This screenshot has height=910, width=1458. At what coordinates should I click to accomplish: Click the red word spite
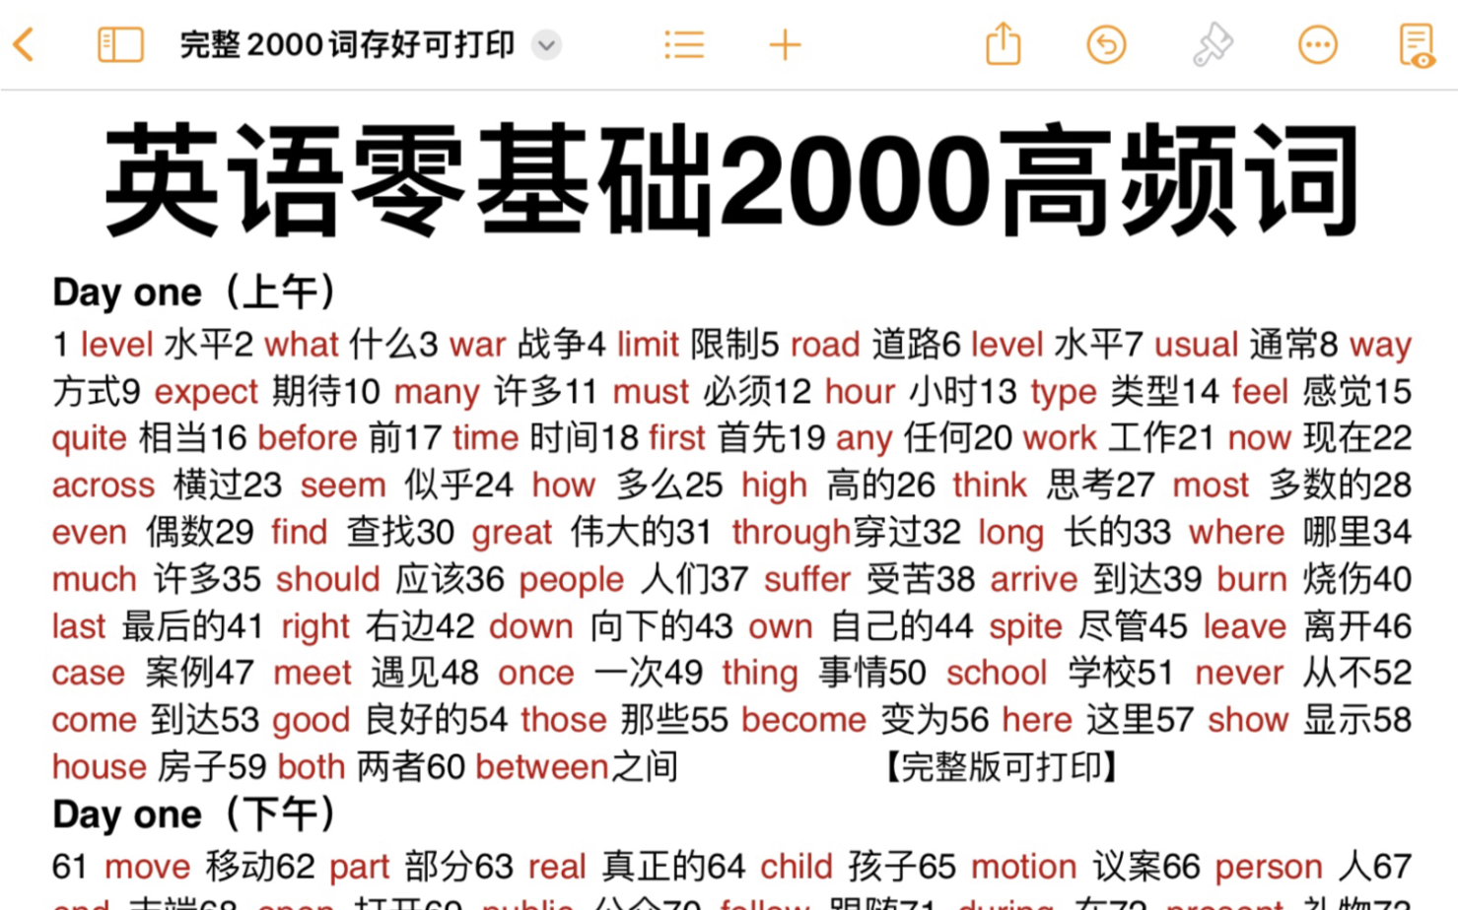click(1025, 626)
